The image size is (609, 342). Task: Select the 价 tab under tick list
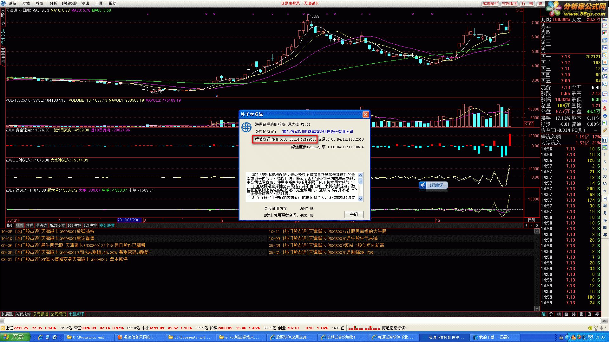coord(551,314)
